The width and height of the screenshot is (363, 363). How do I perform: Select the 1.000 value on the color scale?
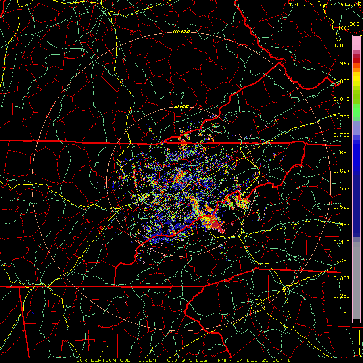pyautogui.click(x=342, y=46)
